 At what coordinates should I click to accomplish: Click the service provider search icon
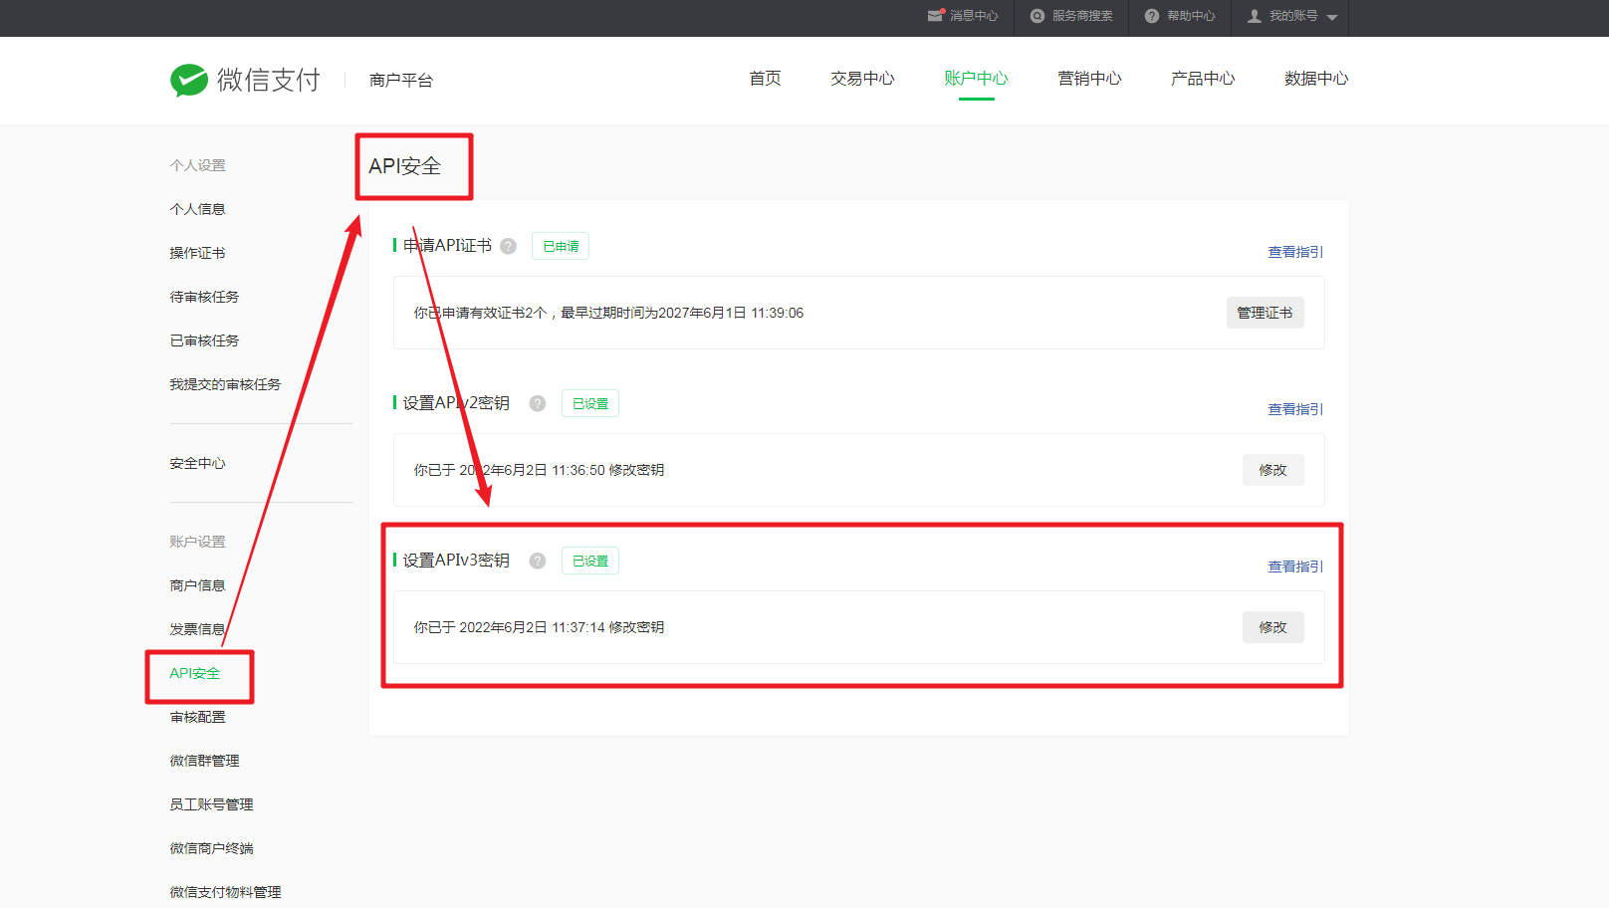(x=1037, y=16)
